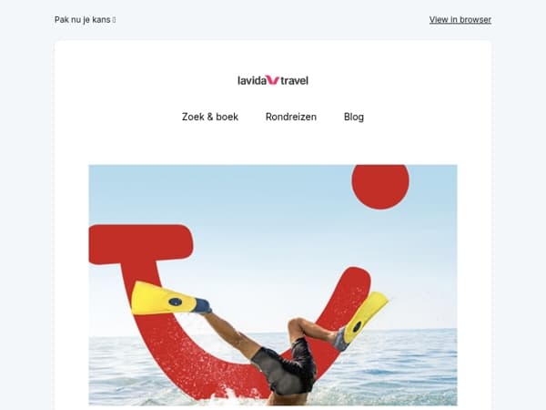Click the word travel in the logo
Screen dimensions: 546x410
294,80
